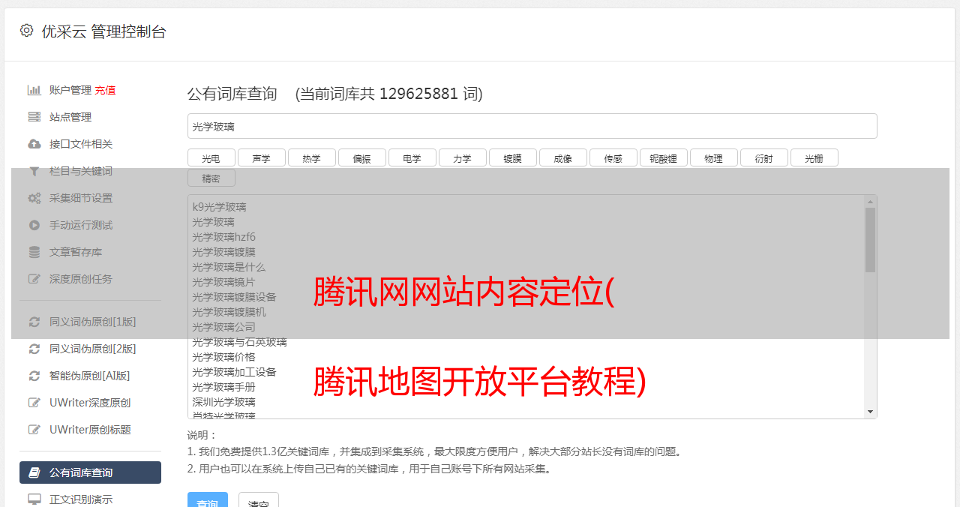Image resolution: width=960 pixels, height=507 pixels.
Task: Click the edit icon for 深度原创任务
Action: (x=34, y=279)
